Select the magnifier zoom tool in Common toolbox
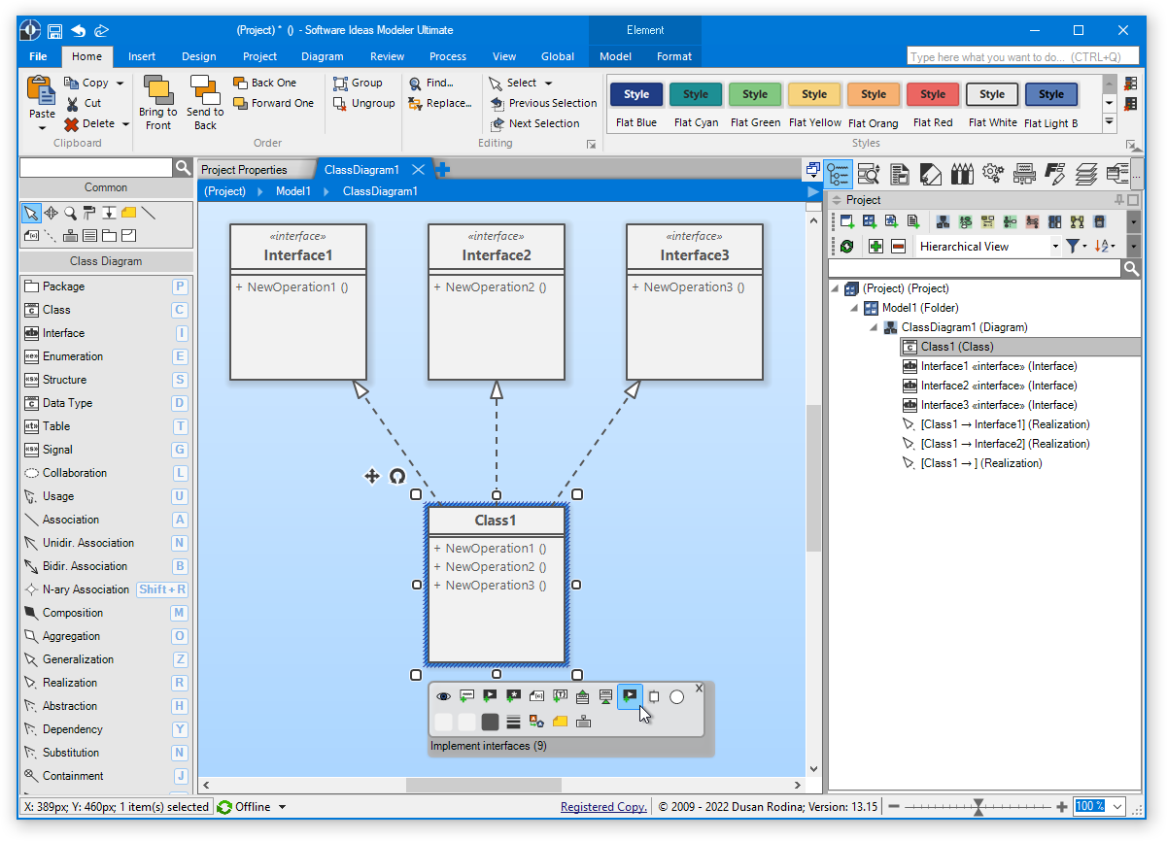Viewport: 1167px width, 841px height. 70,213
